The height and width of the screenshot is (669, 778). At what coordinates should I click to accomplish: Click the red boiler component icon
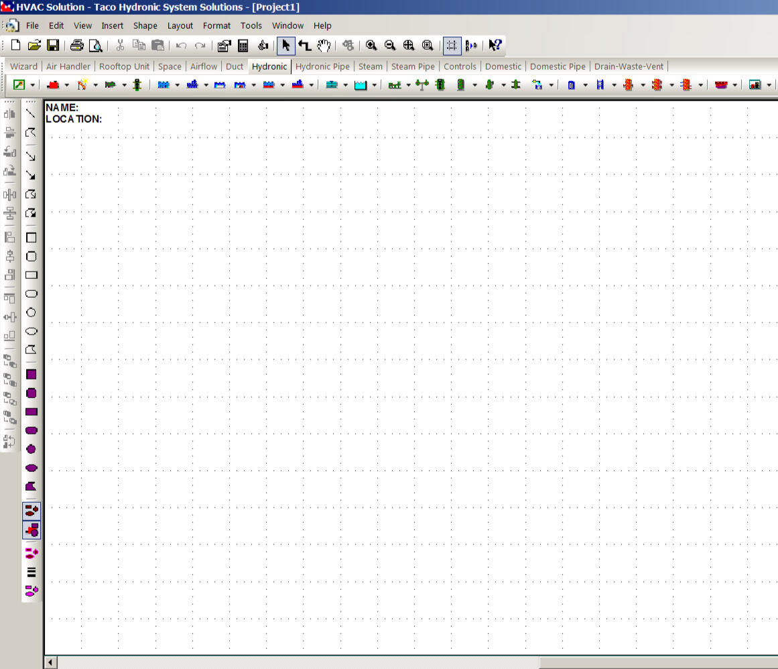53,85
